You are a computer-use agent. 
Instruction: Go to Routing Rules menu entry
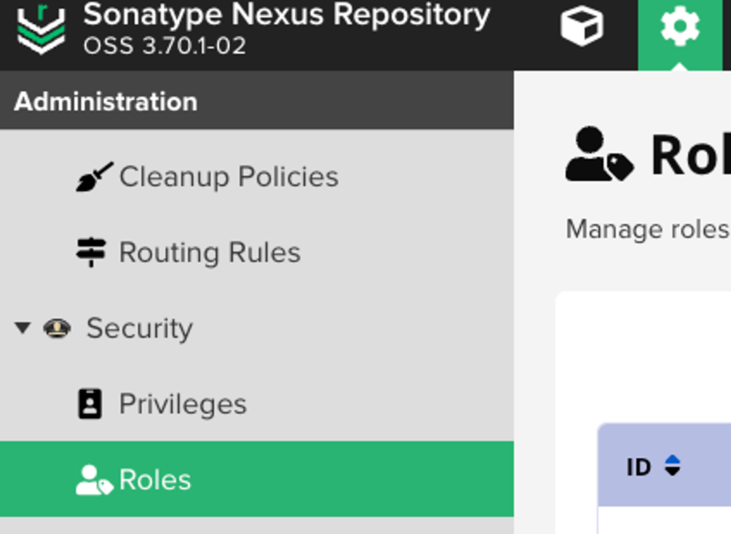click(210, 253)
